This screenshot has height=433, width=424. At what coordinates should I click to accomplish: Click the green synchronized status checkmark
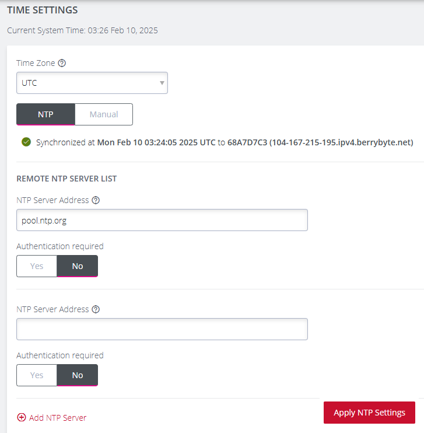coord(26,142)
